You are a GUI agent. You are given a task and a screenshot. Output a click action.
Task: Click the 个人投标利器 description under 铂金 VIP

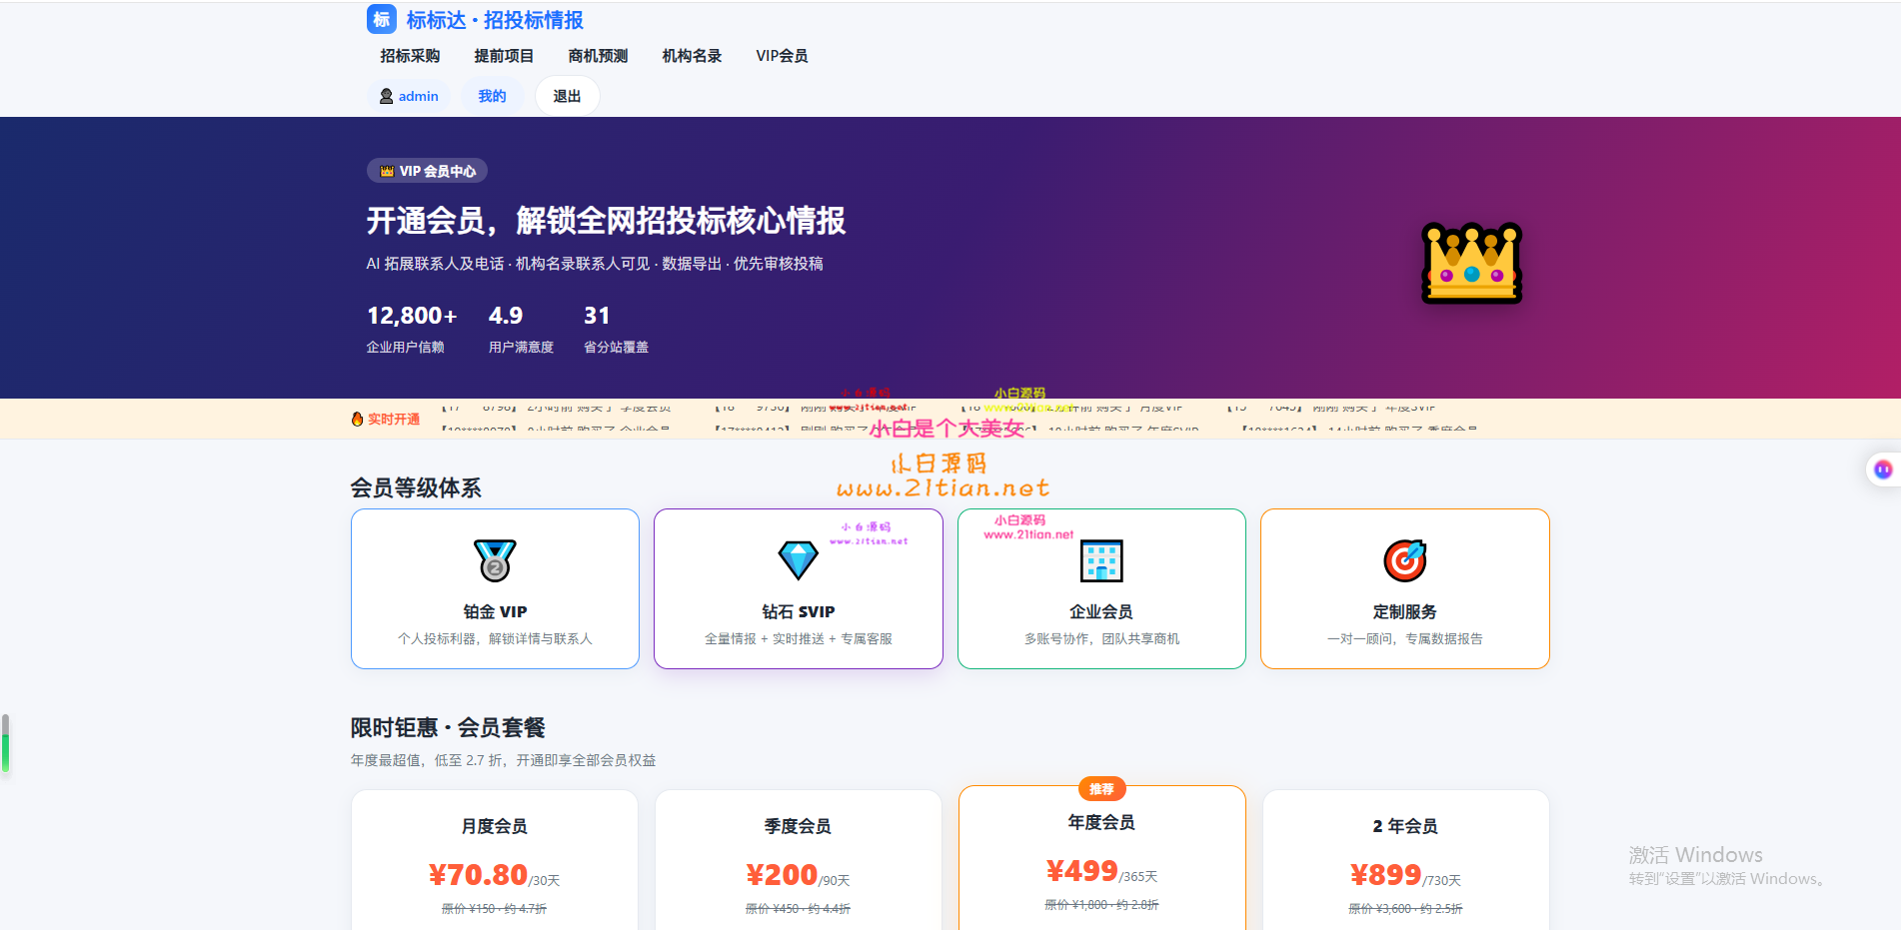[x=495, y=638]
